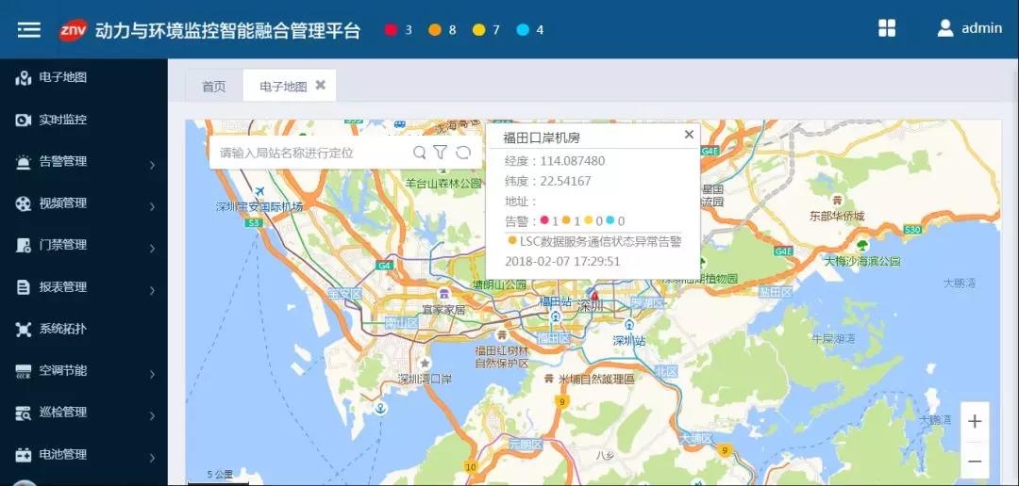Click the 宜家家居 label on map
This screenshot has width=1019, height=486.
click(443, 310)
